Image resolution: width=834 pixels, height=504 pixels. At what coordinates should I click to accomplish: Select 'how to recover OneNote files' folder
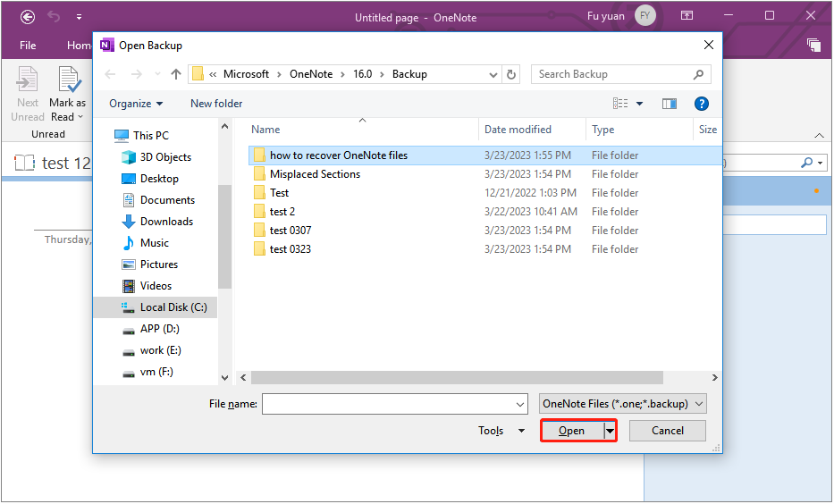tap(484, 155)
